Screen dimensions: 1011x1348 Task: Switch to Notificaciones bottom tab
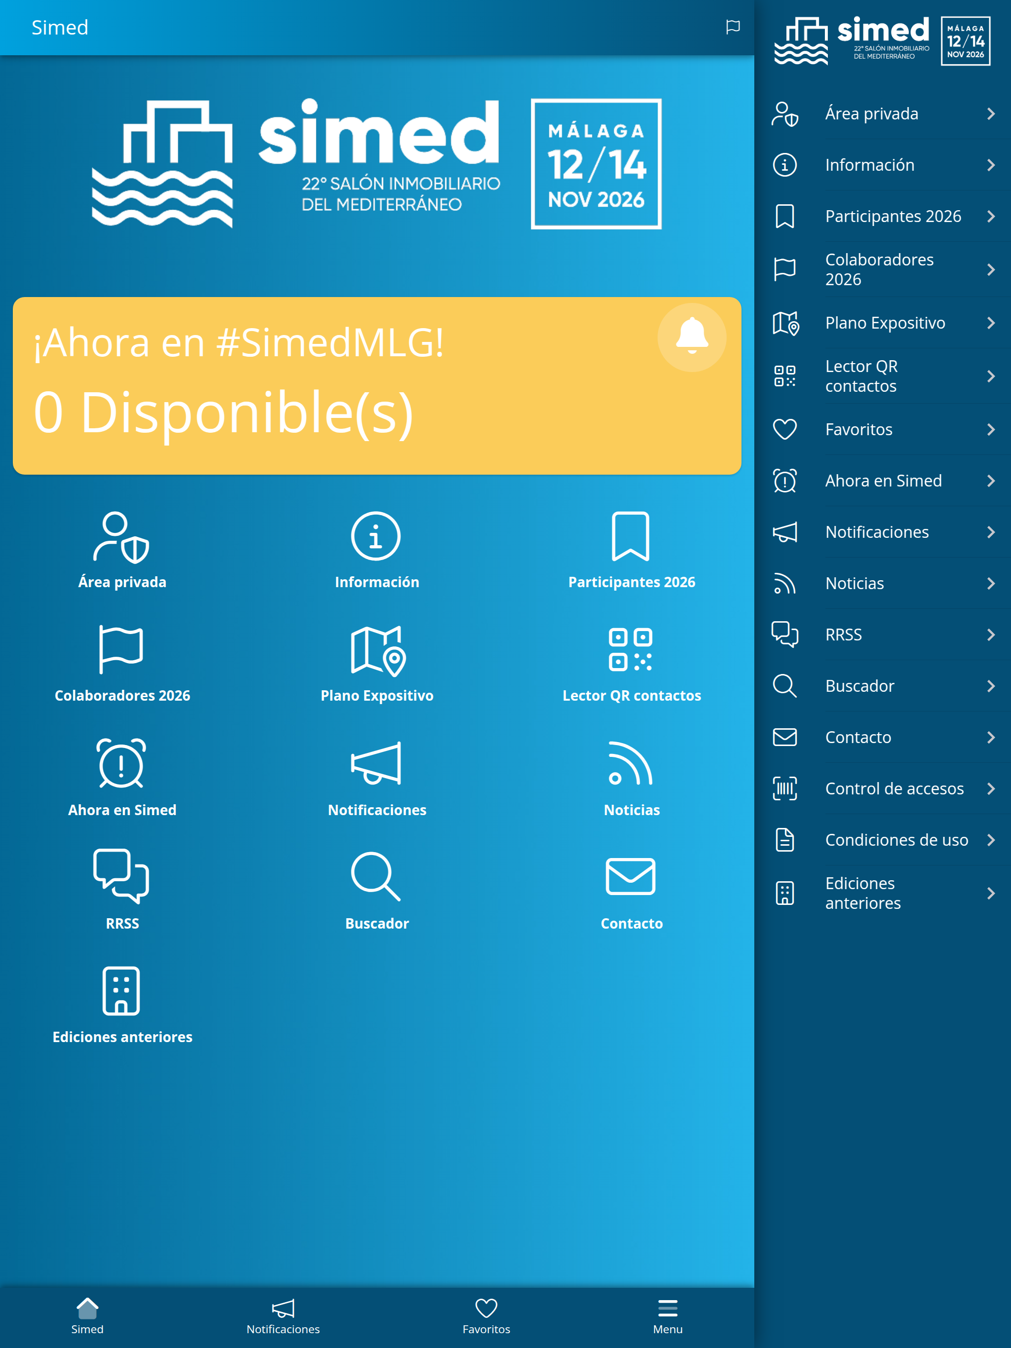(283, 1316)
